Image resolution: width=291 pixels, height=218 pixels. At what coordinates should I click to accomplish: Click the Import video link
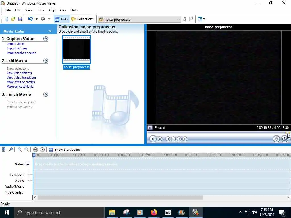pos(15,44)
